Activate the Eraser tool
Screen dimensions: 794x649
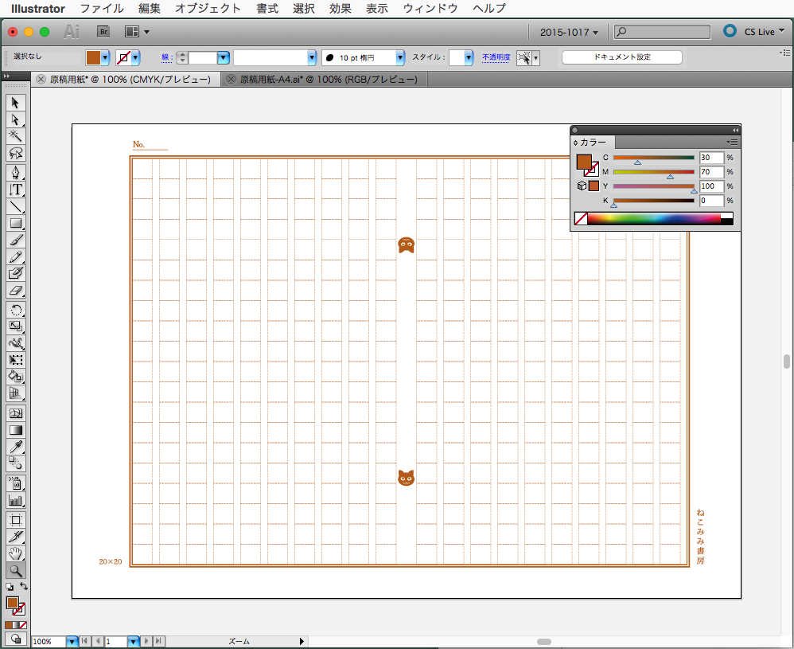pos(15,291)
